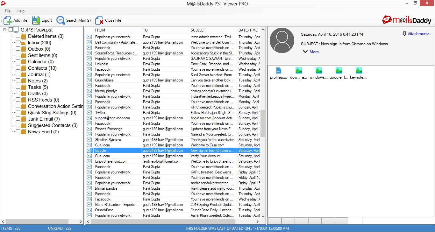The width and height of the screenshot is (435, 232).
Task: Open the google_l... image attachment
Action: 339,70
